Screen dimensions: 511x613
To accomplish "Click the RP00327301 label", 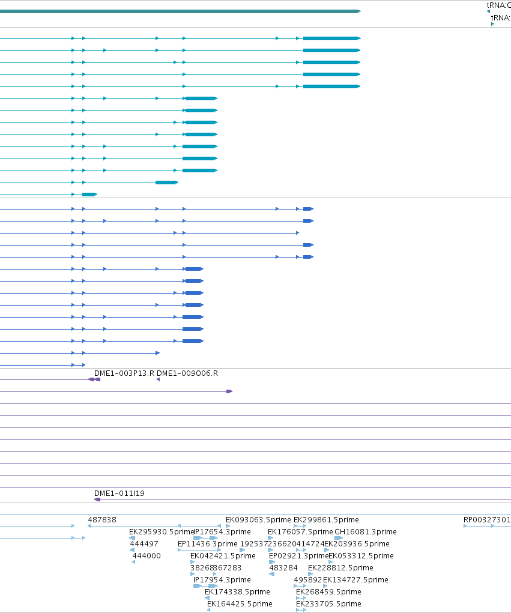I will coord(487,519).
